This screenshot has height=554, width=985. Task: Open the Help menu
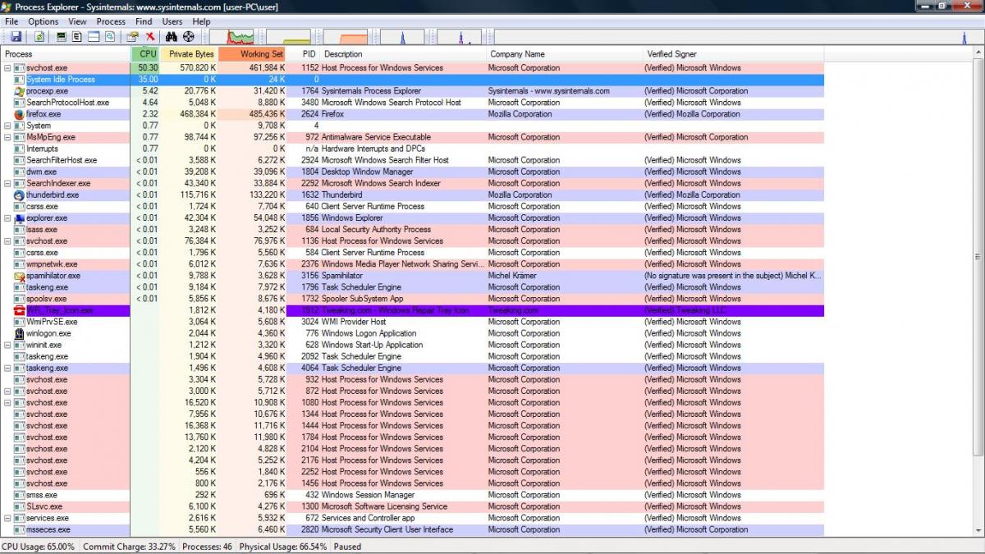[x=201, y=21]
